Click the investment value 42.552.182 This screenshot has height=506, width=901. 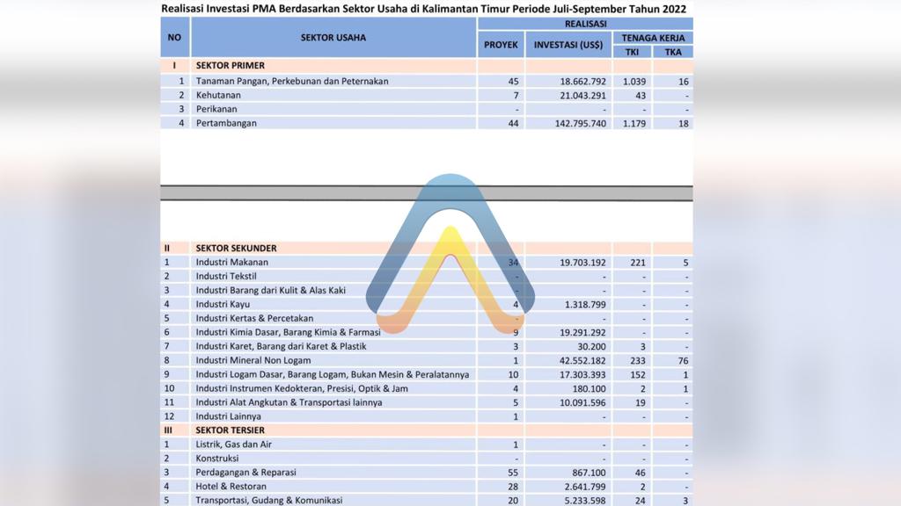571,360
